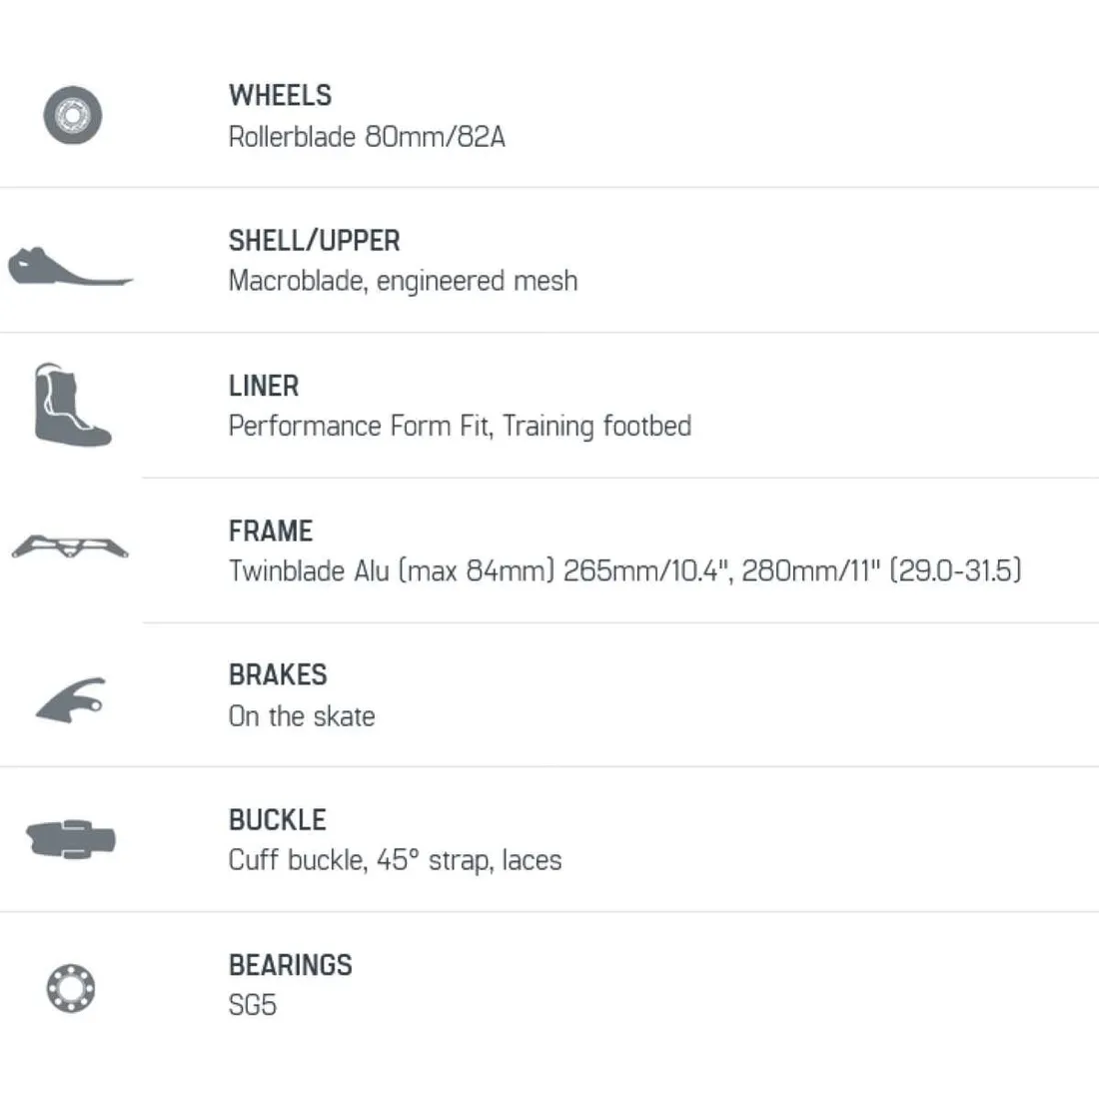The width and height of the screenshot is (1099, 1099).
Task: Click the skate frame icon
Action: [70, 547]
